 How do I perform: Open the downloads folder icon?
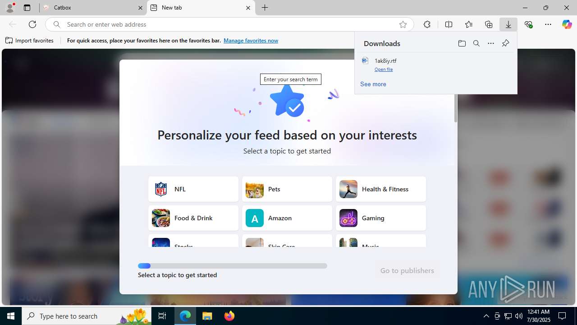point(462,43)
